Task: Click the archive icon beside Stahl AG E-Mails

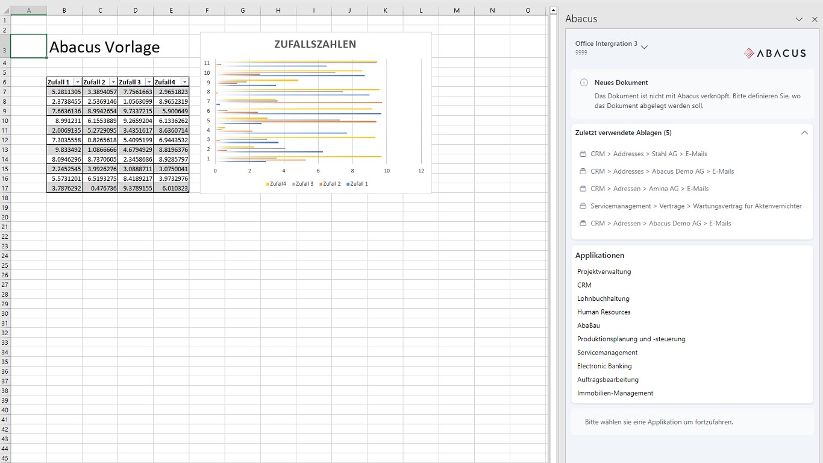Action: click(x=583, y=154)
